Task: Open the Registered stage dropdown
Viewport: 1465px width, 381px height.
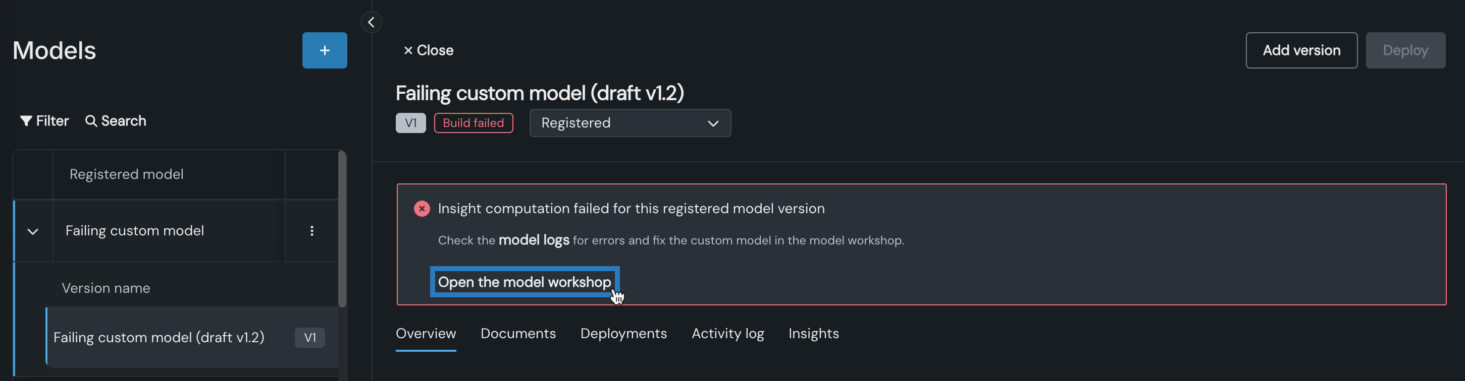Action: pos(630,123)
